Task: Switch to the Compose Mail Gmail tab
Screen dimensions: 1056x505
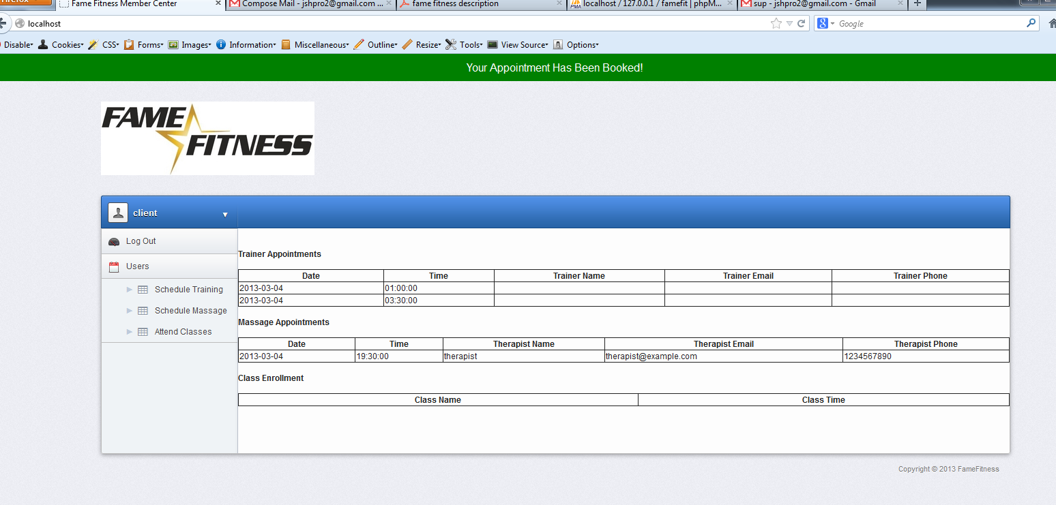Action: pyautogui.click(x=312, y=4)
